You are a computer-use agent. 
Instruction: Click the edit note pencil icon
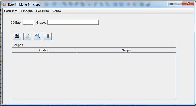point(27,36)
